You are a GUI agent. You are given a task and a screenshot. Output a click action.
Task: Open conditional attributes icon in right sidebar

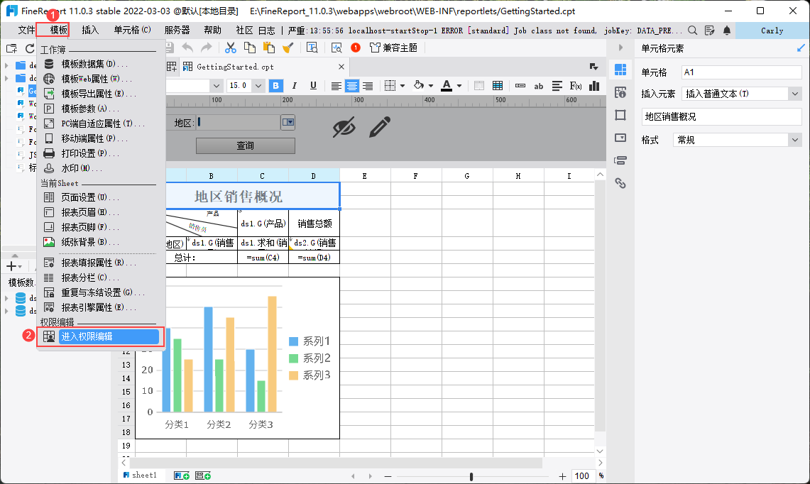point(620,160)
